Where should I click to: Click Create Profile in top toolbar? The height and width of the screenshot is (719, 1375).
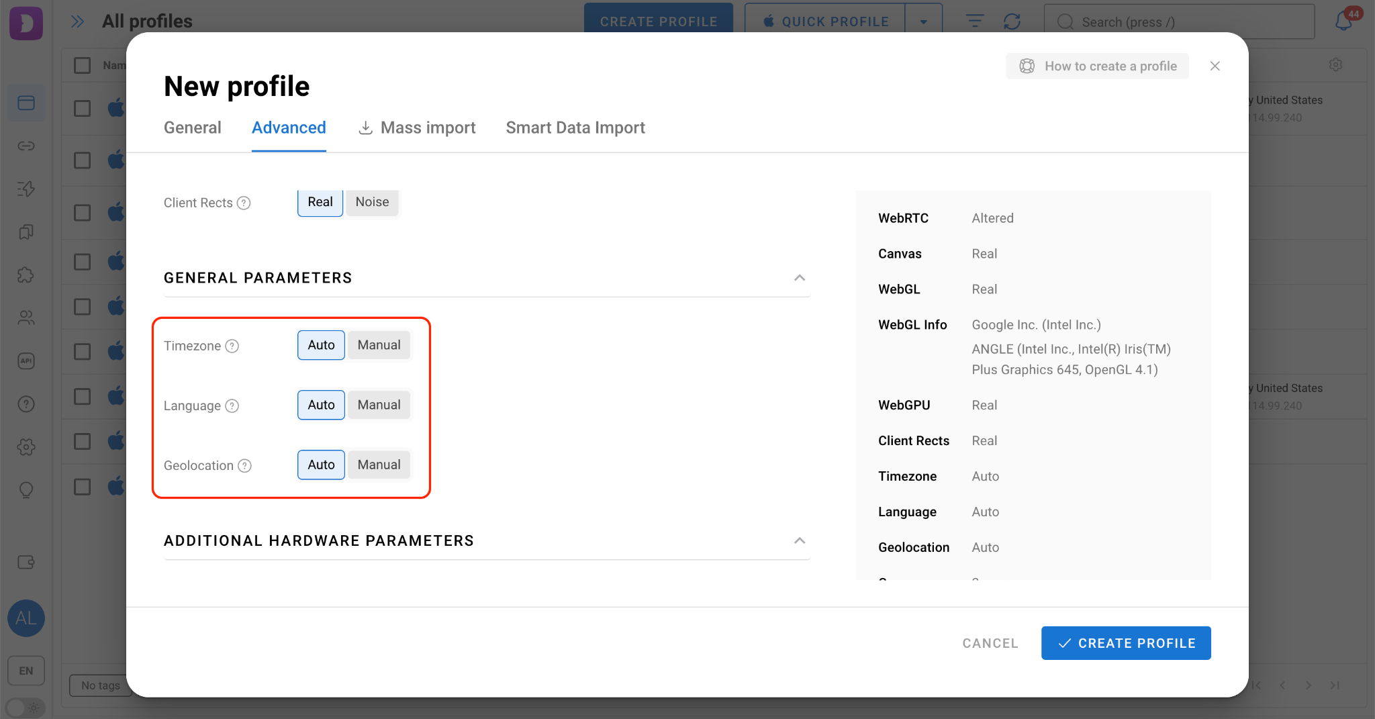(x=659, y=19)
